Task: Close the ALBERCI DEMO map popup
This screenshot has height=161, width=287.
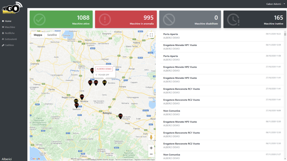Action: click(114, 67)
